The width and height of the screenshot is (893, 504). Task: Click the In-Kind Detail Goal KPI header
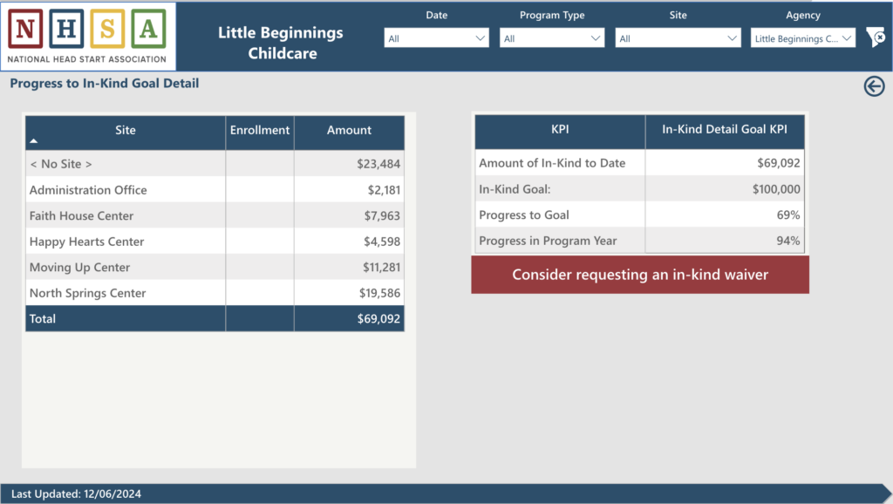click(x=725, y=130)
